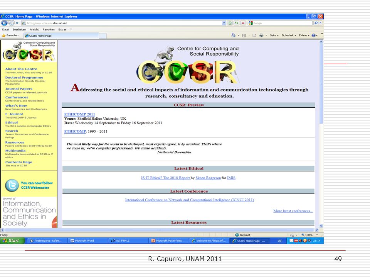Open the Search sidebar link
Image resolution: width=370 pixels, height=278 pixels.
(x=12, y=131)
